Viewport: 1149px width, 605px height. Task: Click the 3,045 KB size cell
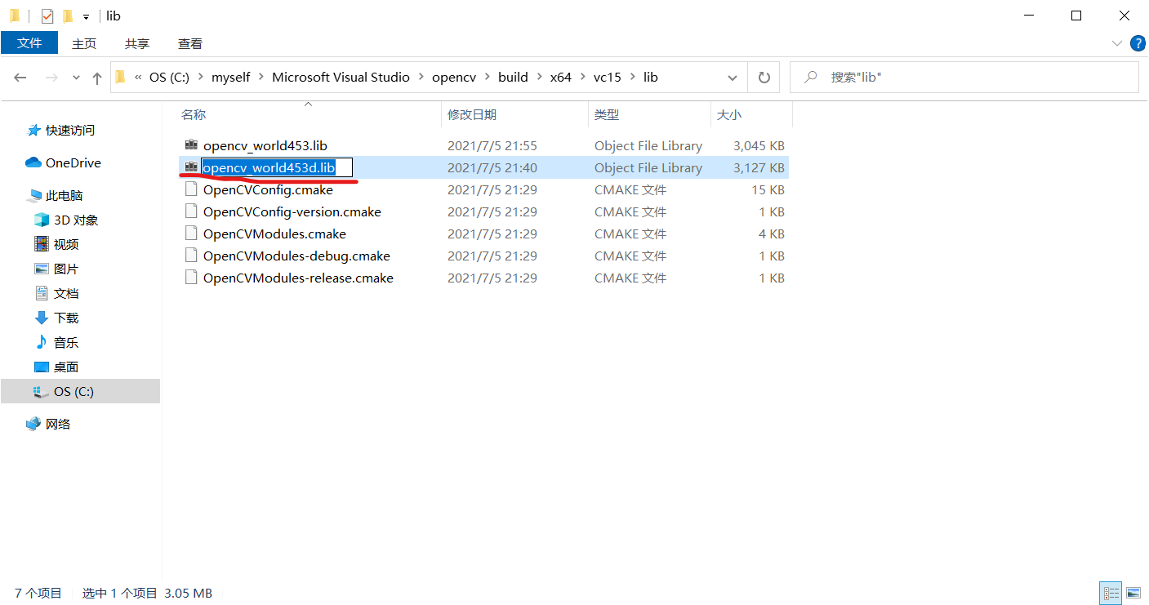759,146
